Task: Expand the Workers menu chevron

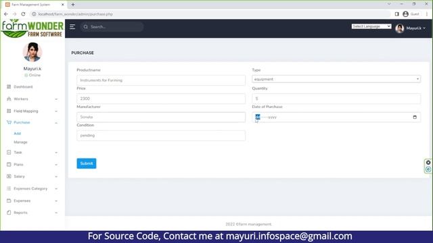Action: (x=56, y=99)
